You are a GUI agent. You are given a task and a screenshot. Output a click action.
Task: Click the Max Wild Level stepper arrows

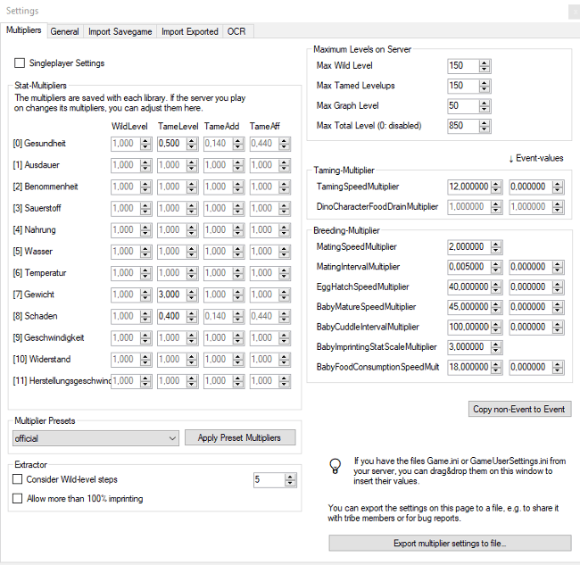coord(485,66)
